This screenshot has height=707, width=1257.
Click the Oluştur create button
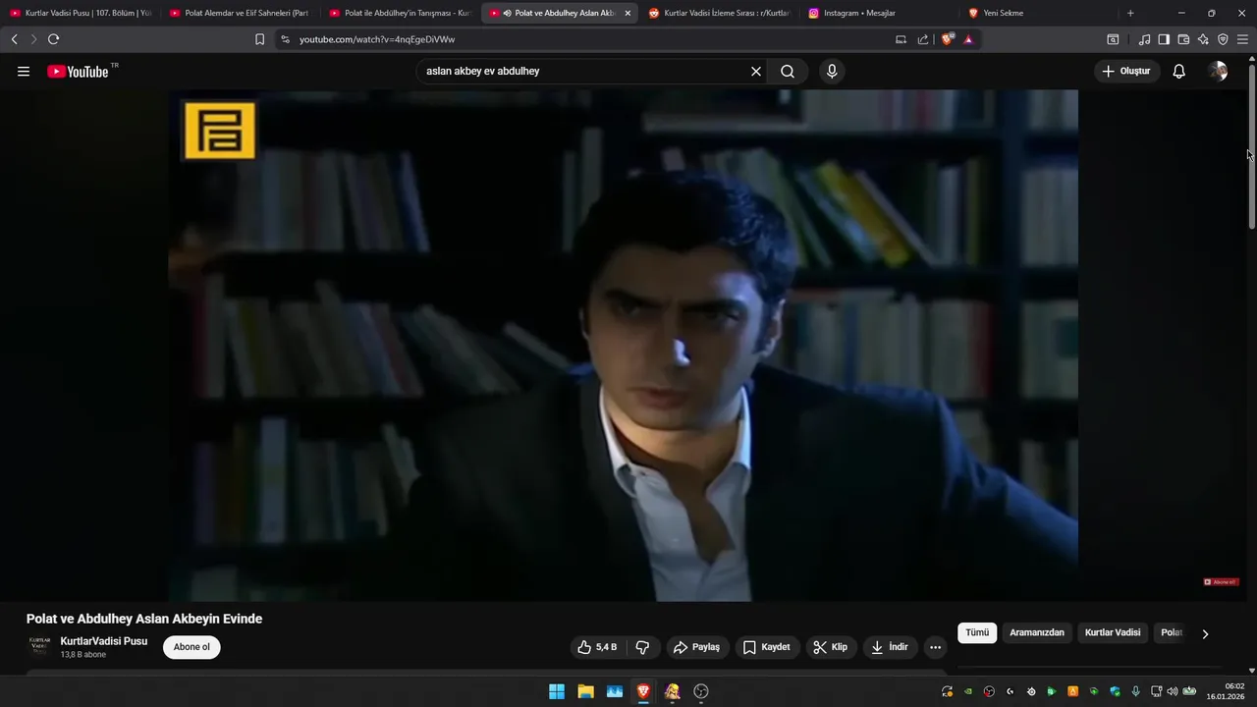[x=1126, y=72]
